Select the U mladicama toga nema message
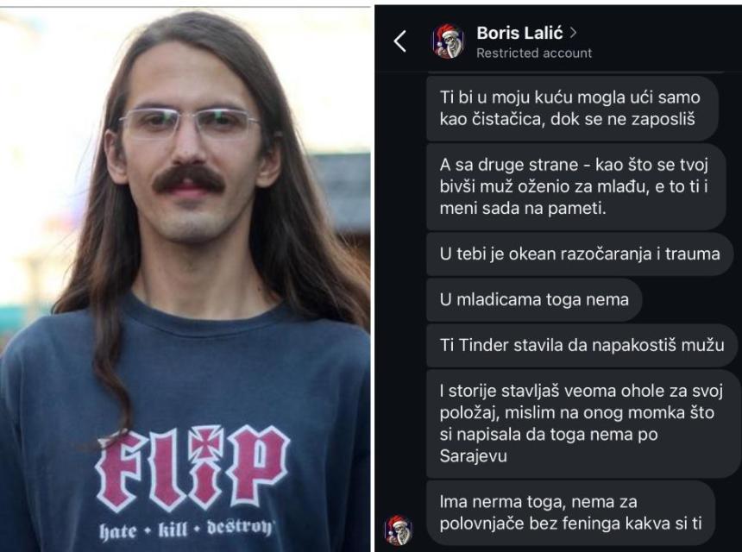This screenshot has width=742, height=552. click(x=534, y=299)
